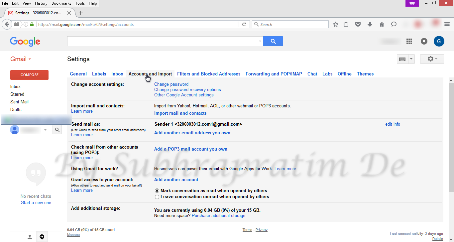This screenshot has width=454, height=242.
Task: Click Import mail and contacts link
Action: [180, 113]
